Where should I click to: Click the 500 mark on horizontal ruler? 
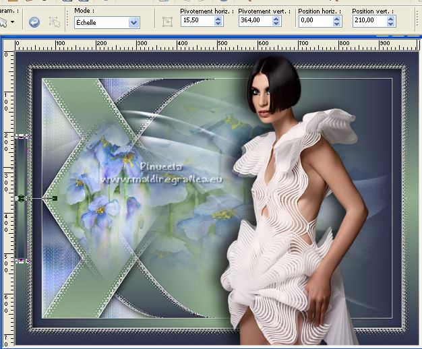(x=222, y=44)
